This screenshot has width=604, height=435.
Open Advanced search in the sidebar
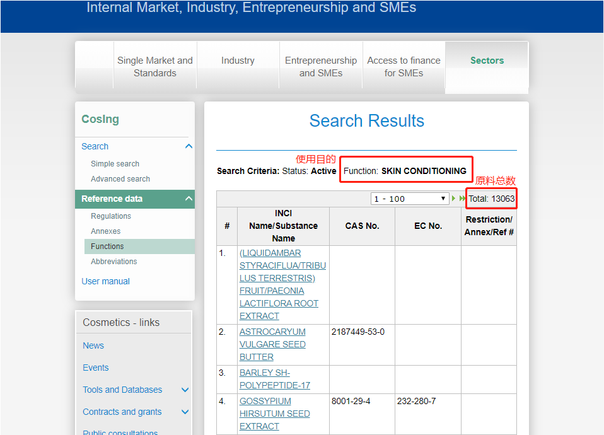point(120,179)
